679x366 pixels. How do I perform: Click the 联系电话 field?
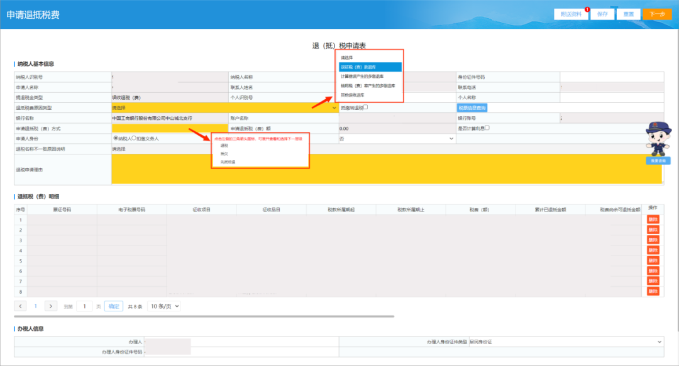click(612, 87)
